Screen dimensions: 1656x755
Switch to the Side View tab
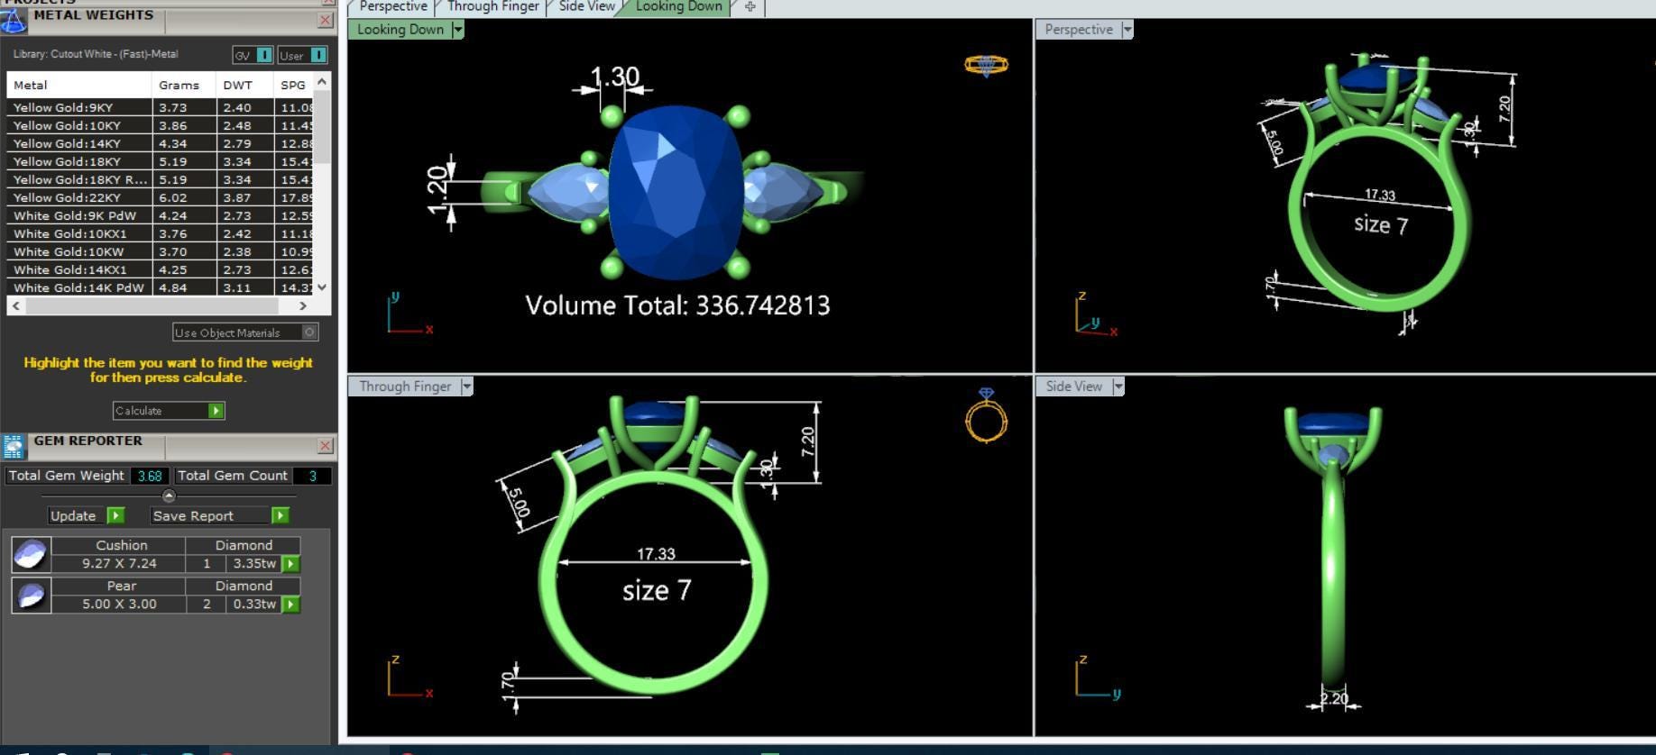click(x=586, y=7)
